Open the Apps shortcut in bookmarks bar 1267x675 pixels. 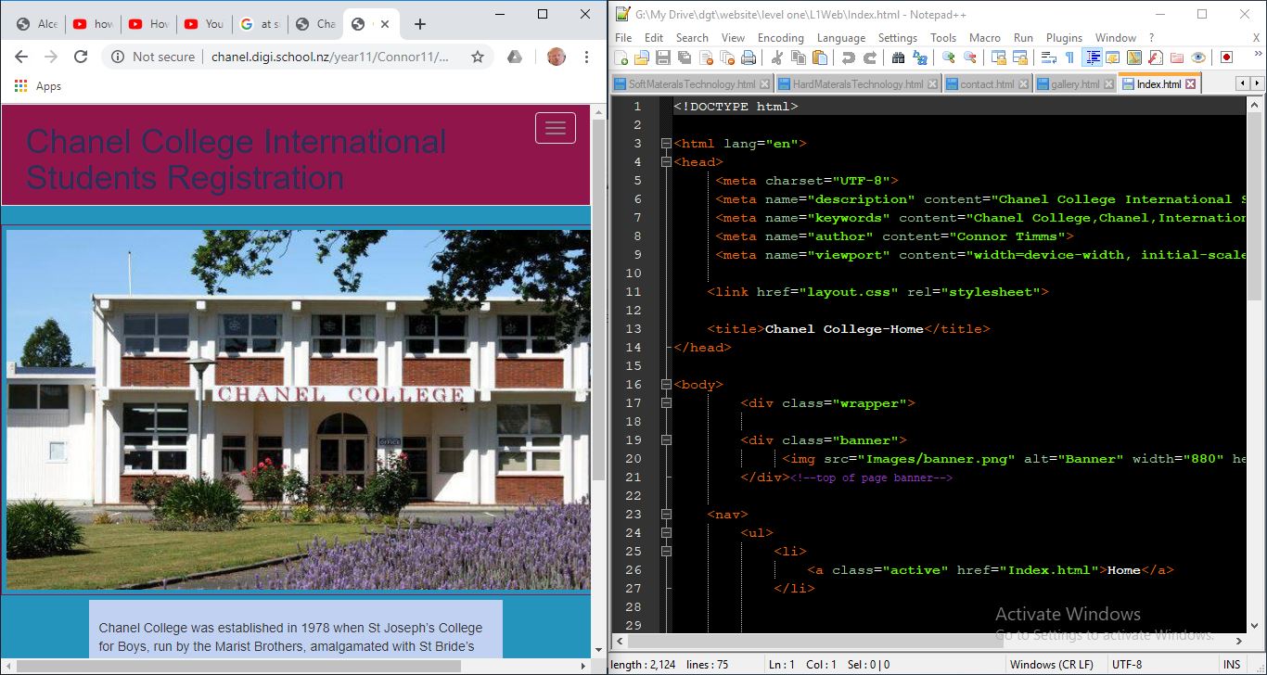point(38,86)
